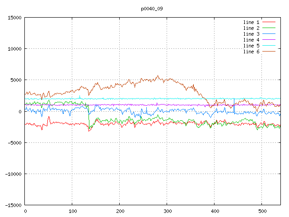The width and height of the screenshot is (289, 217).
Task: Select the 'line 1' legend label
Action: coord(252,22)
